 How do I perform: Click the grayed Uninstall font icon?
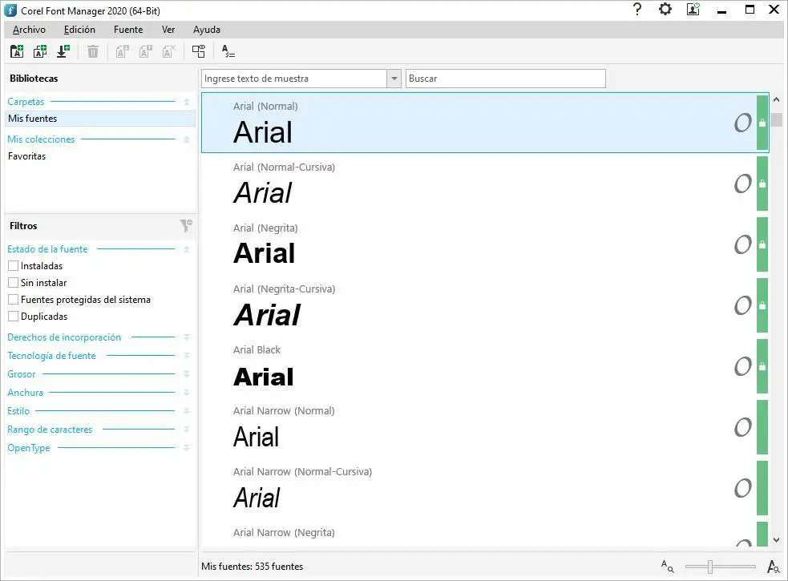[x=146, y=51]
